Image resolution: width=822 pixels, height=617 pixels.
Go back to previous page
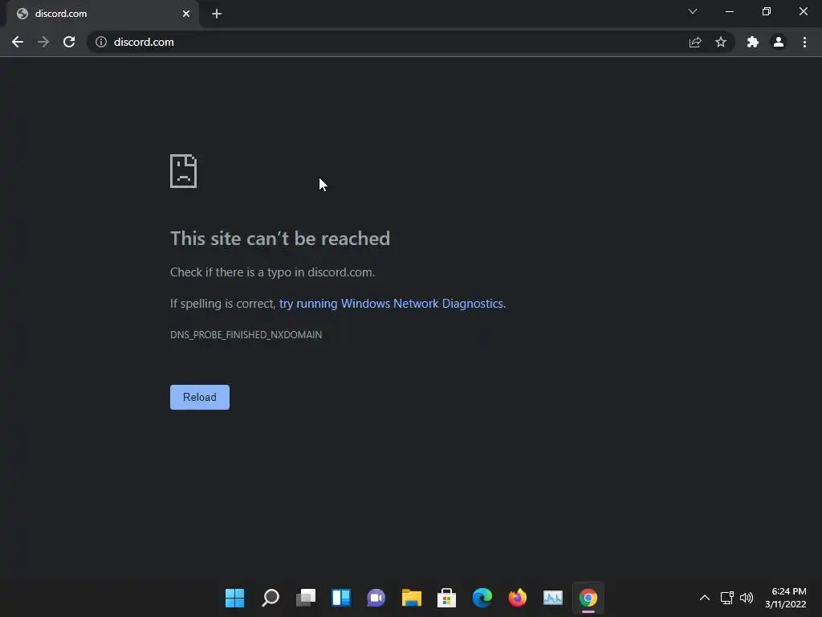pos(18,42)
